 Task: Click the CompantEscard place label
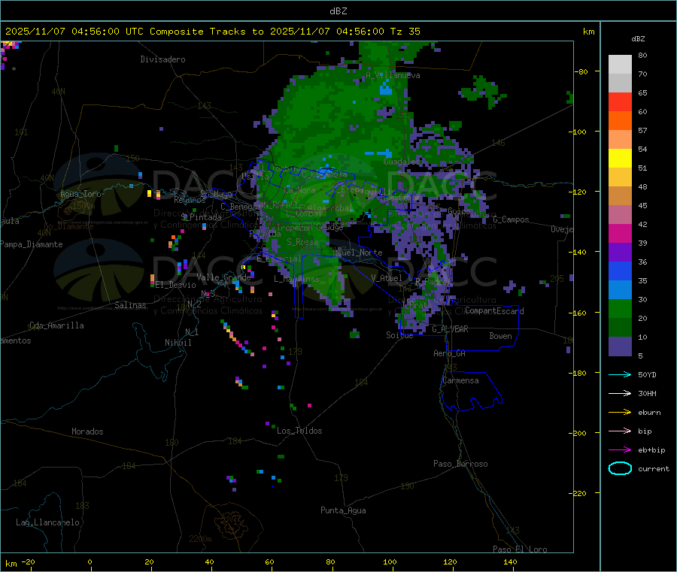coord(494,311)
